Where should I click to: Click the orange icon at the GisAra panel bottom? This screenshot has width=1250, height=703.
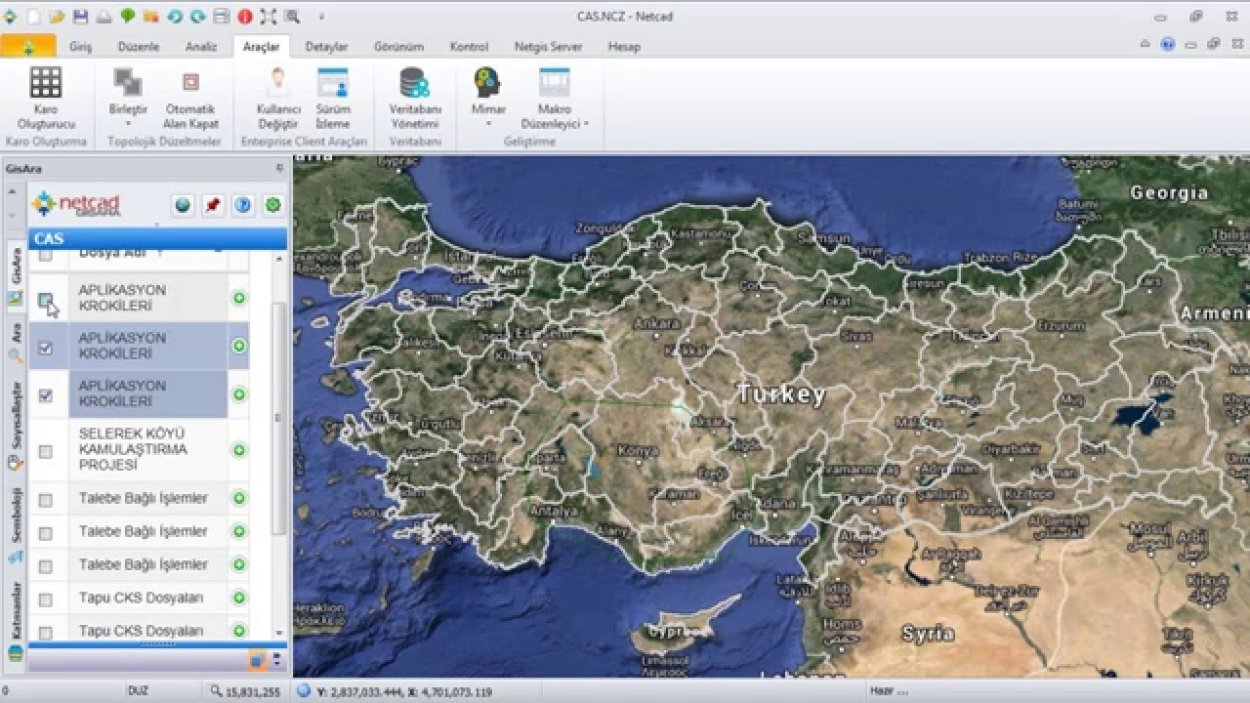point(257,660)
